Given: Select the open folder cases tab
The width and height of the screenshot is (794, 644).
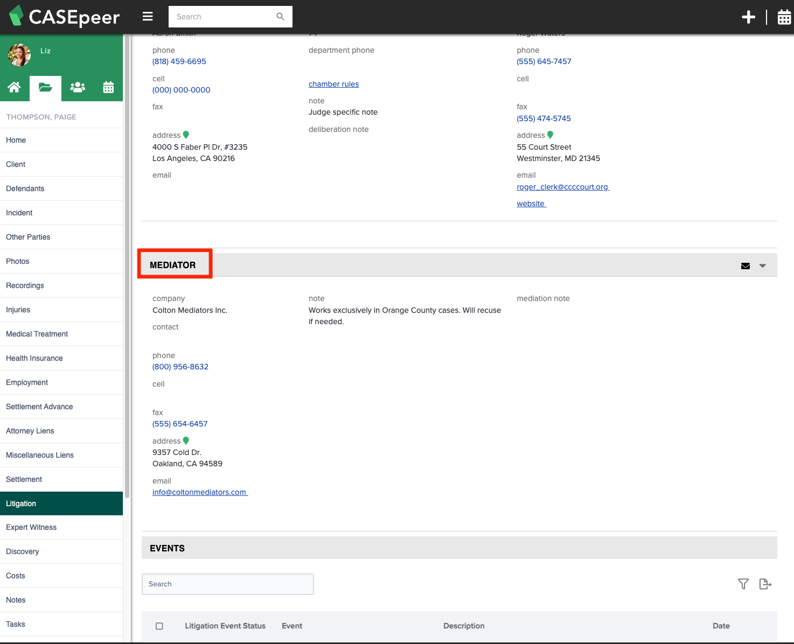Looking at the screenshot, I should click(x=46, y=88).
